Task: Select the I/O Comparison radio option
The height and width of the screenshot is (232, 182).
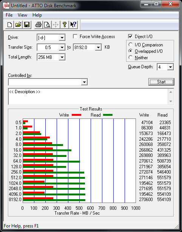Action: 131,45
